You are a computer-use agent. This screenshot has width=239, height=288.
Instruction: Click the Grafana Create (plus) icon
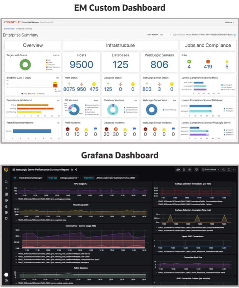pyautogui.click(x=6, y=188)
